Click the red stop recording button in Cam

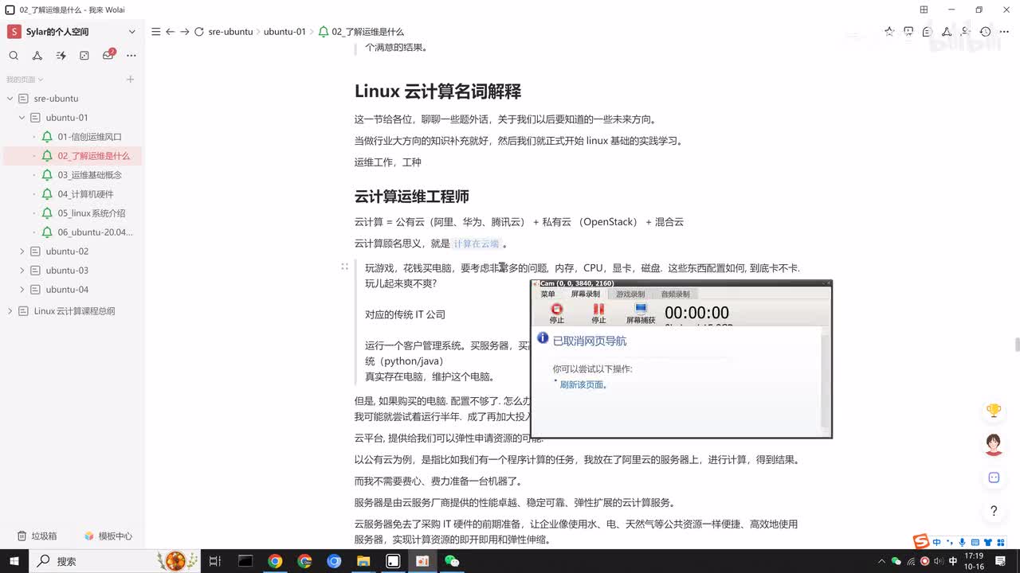point(557,313)
